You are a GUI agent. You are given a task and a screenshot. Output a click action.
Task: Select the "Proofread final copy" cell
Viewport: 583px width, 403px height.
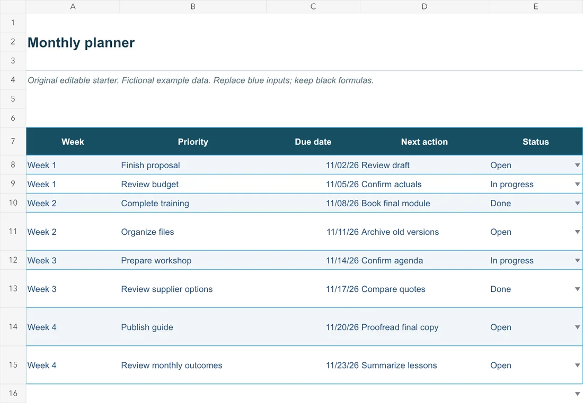coord(424,327)
